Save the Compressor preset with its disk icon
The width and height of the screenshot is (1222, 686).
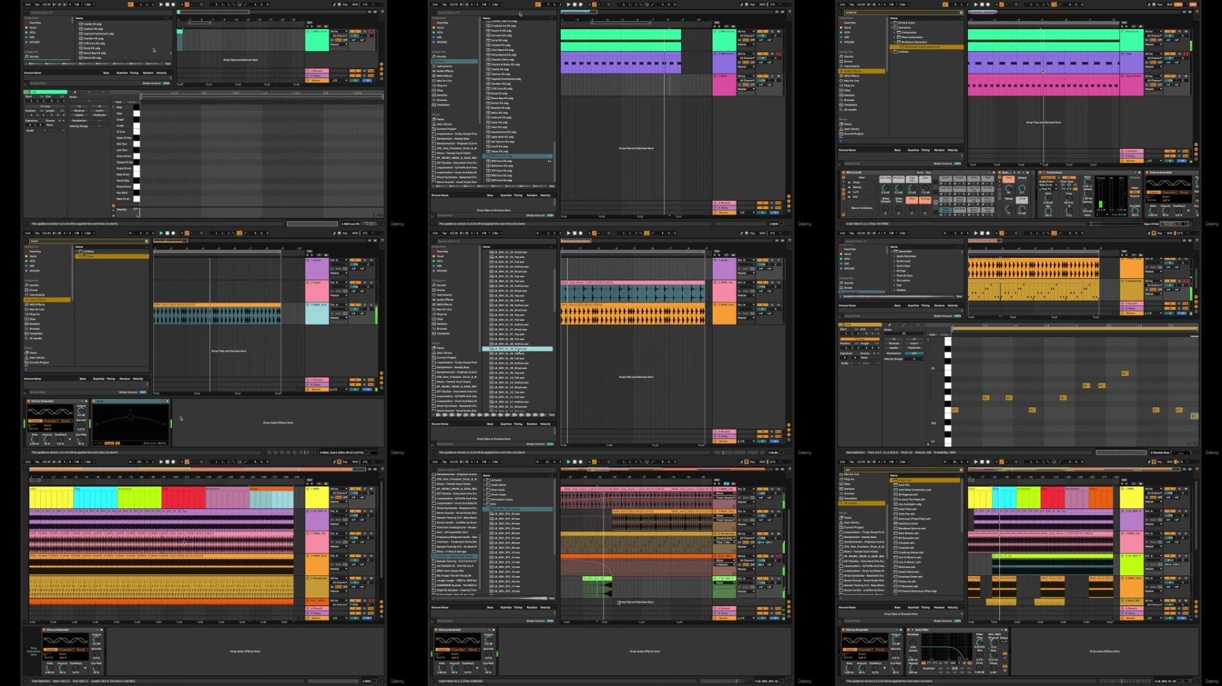tap(1139, 172)
